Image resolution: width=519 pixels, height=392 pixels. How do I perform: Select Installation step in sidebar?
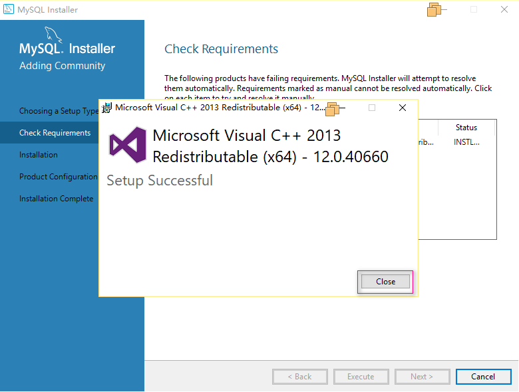point(39,155)
